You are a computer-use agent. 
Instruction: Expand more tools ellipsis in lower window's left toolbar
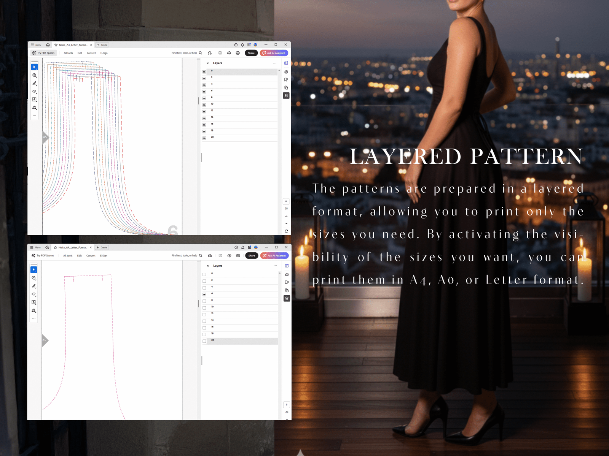(34, 318)
